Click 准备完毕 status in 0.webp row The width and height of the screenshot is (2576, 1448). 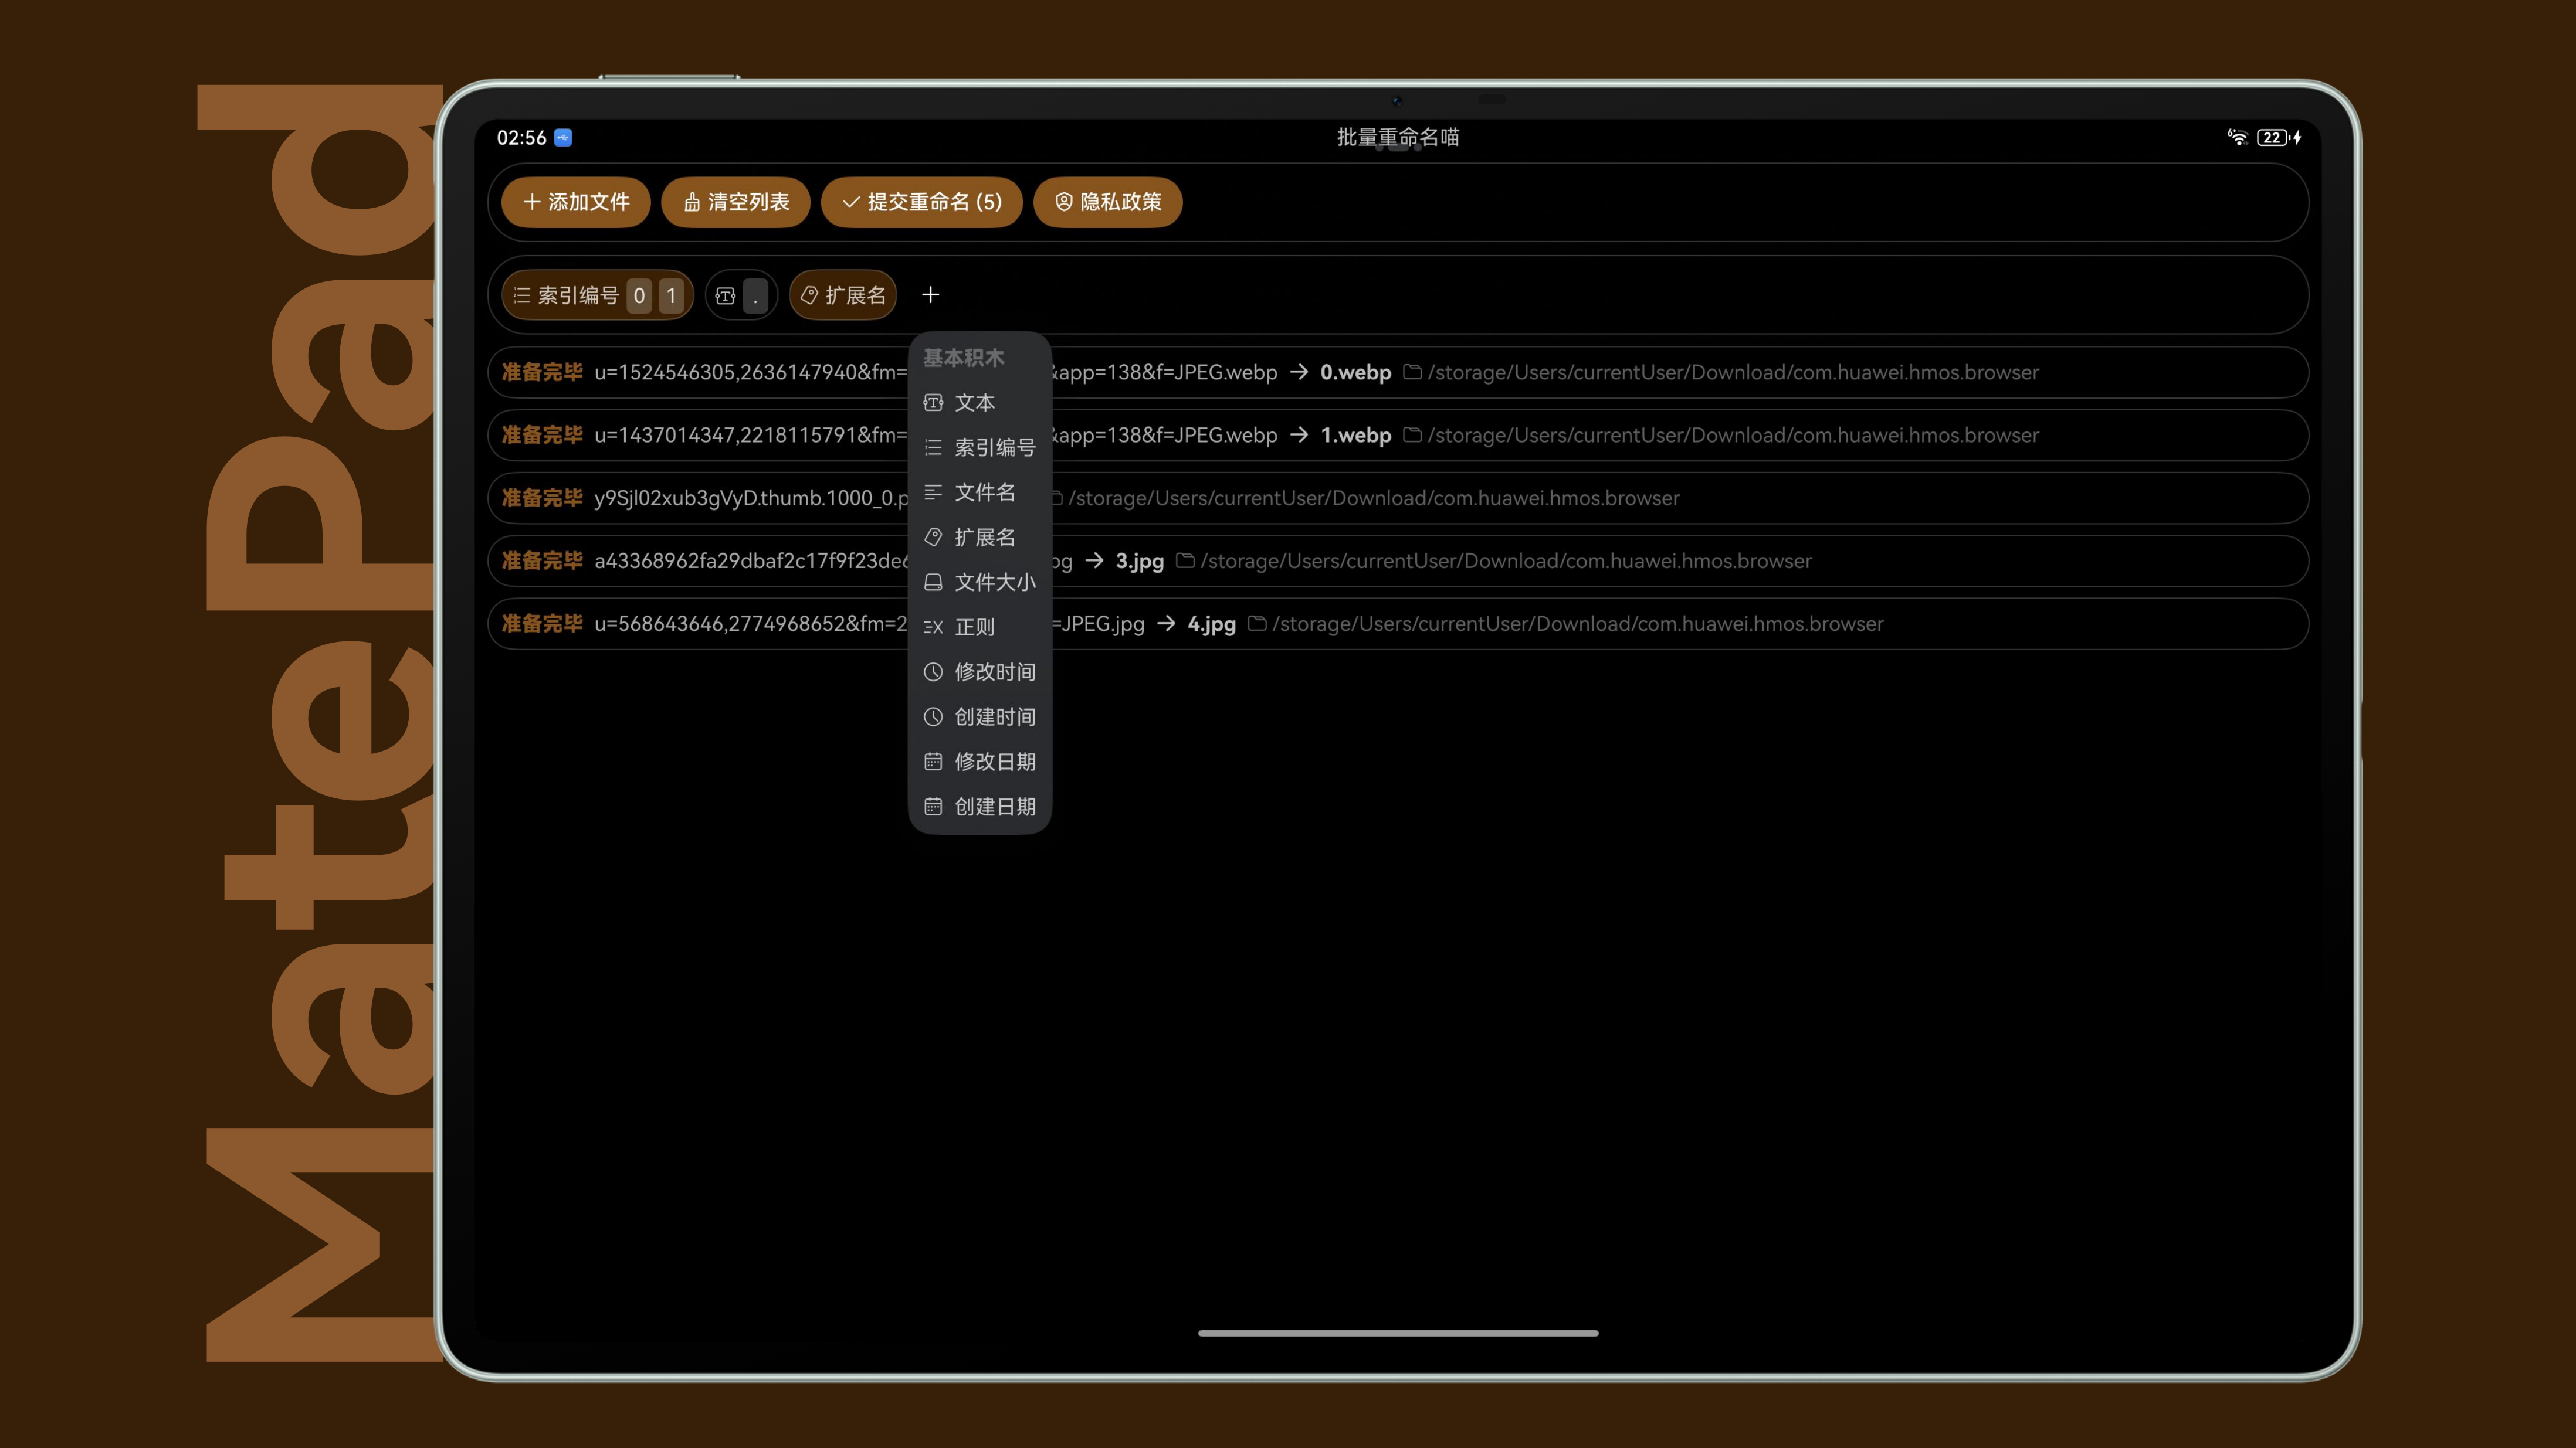pos(542,373)
